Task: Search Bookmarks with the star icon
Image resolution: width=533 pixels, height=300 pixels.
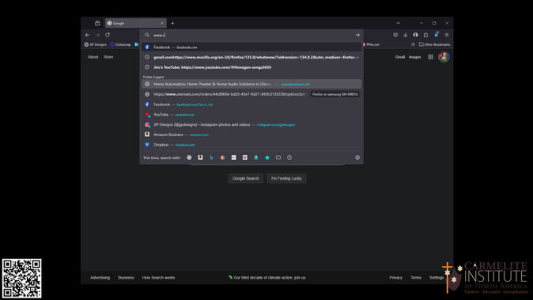Action: (267, 158)
